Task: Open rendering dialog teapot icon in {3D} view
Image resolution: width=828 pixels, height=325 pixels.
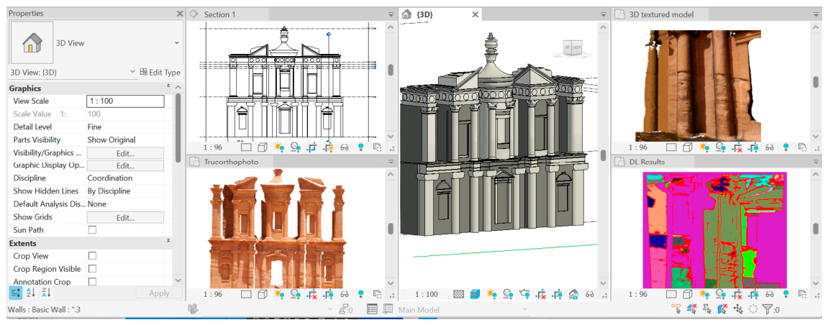Action: coord(524,294)
